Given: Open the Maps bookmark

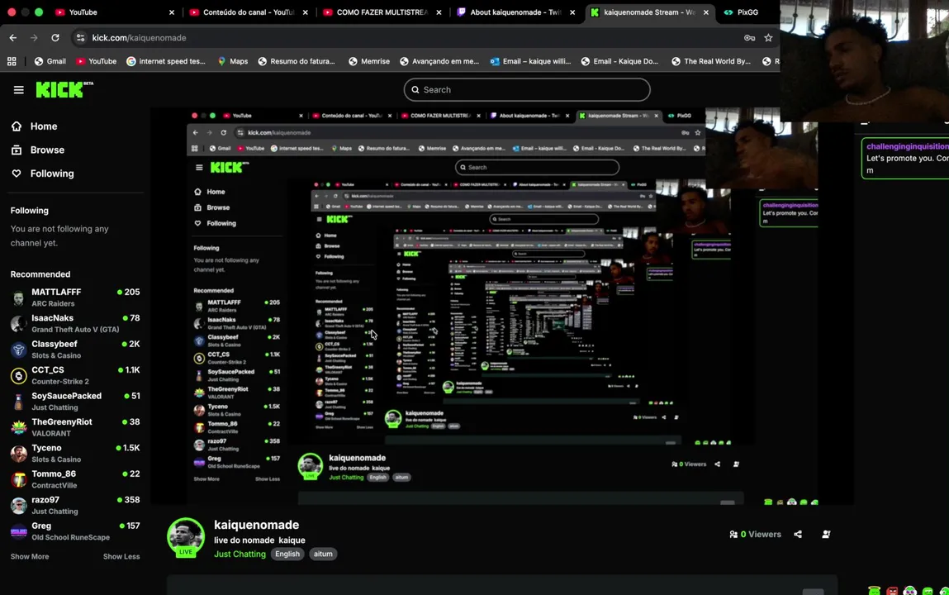Looking at the screenshot, I should click(232, 61).
